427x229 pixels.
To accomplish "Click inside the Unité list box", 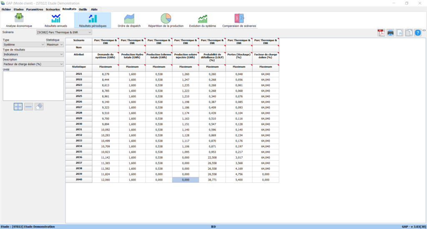I will (x=33, y=86).
